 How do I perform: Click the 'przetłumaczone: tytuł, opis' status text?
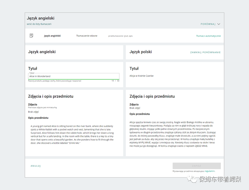120,36
